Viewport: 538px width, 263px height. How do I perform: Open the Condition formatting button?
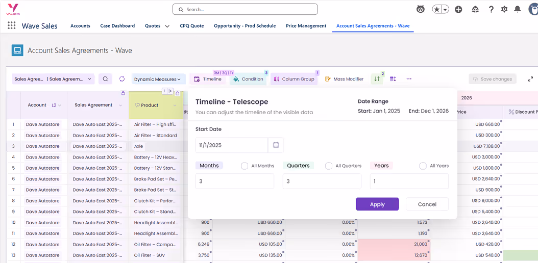[248, 79]
